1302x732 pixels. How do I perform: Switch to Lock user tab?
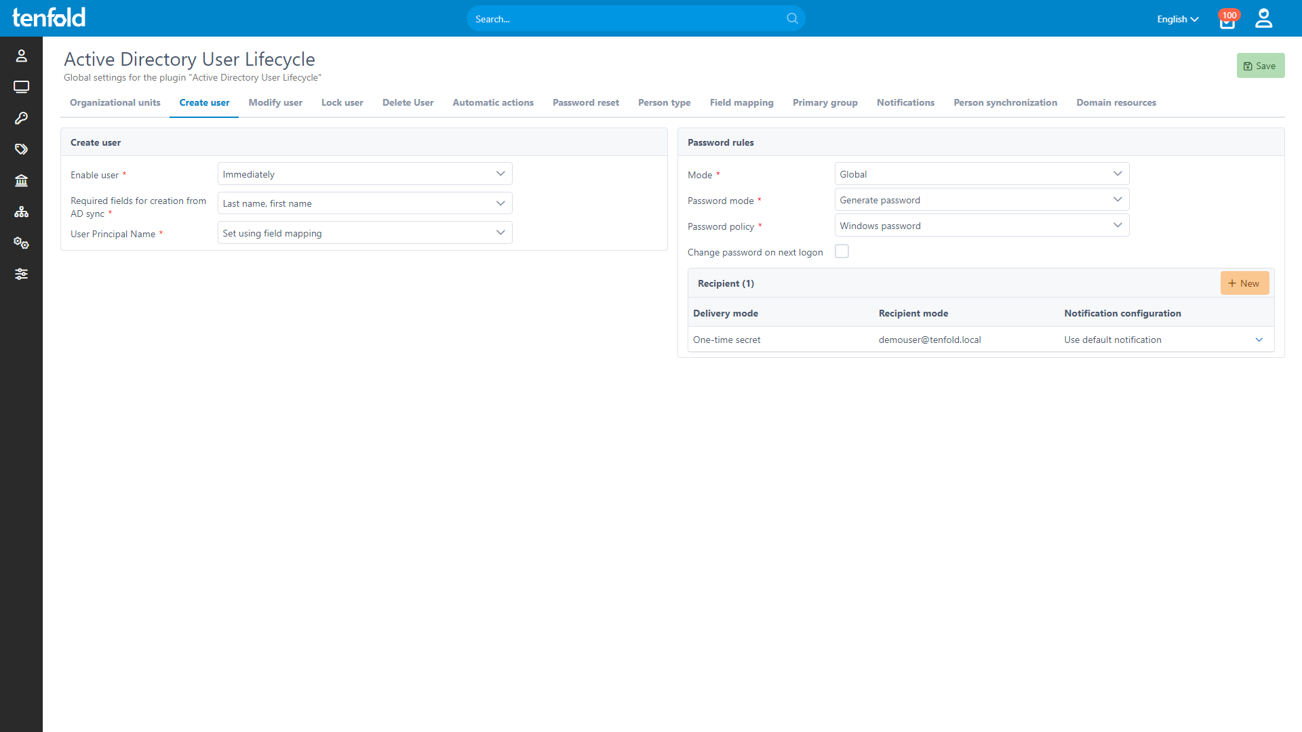click(342, 102)
